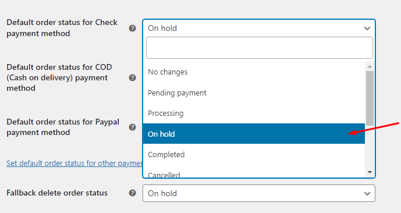Select the highlighted 'On hold' option
Viewport: 401px width, 213px height.
click(254, 134)
